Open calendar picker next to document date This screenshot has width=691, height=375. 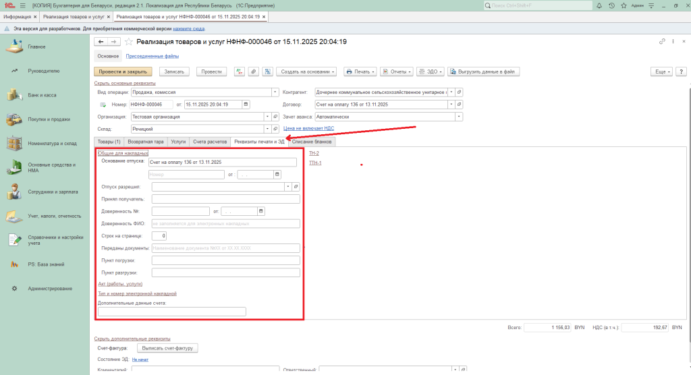click(x=246, y=105)
